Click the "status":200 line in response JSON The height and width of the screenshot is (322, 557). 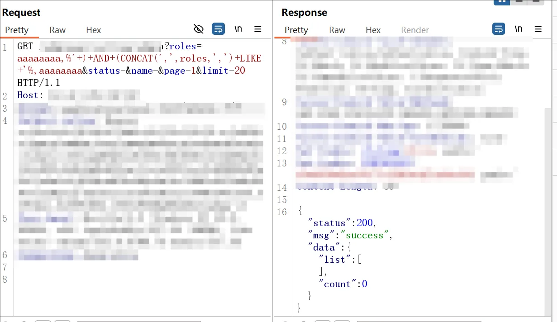pyautogui.click(x=342, y=223)
